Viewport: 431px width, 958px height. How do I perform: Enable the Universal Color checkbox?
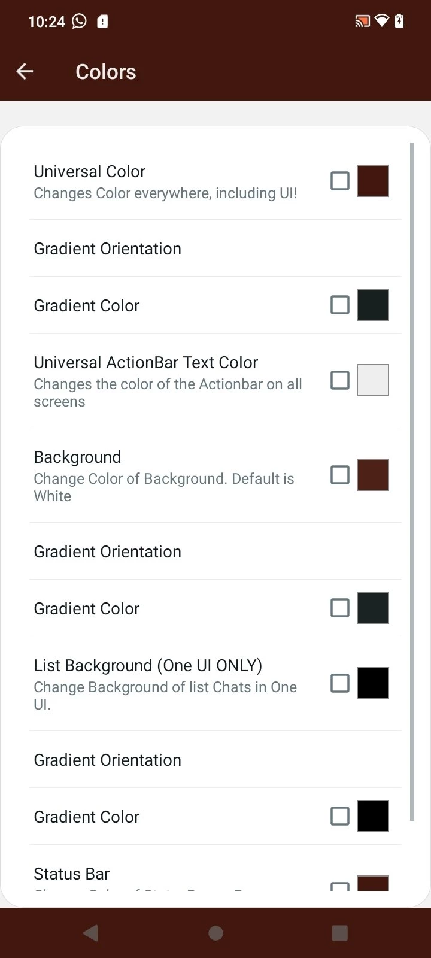[x=340, y=181]
